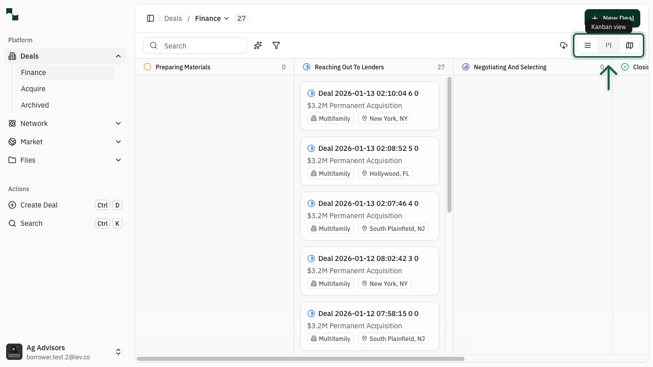This screenshot has width=653, height=367.
Task: Switch to the list view
Action: click(588, 45)
